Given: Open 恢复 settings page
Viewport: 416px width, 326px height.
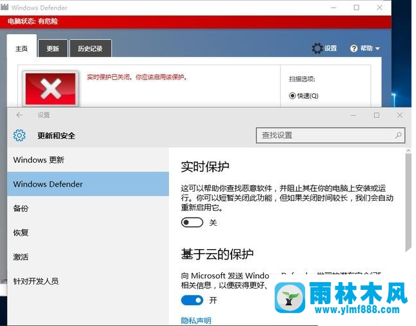Looking at the screenshot, I should pyautogui.click(x=88, y=233).
